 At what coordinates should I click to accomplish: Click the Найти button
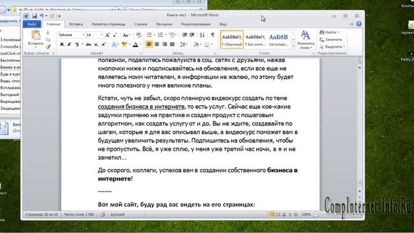tap(329, 32)
